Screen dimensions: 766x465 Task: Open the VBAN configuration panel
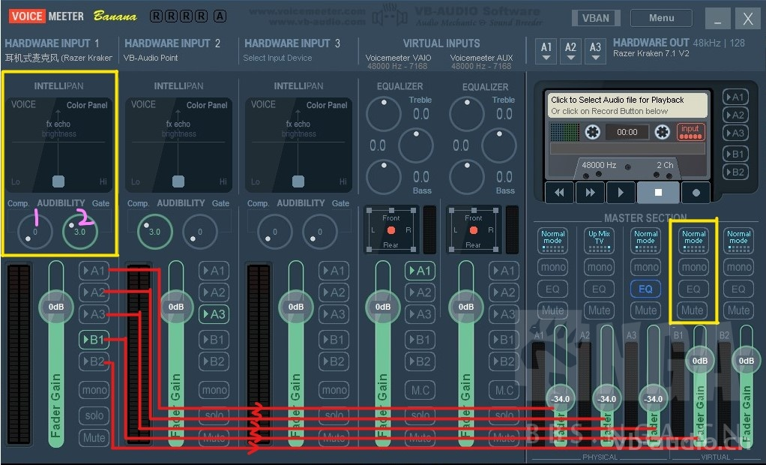pyautogui.click(x=596, y=17)
